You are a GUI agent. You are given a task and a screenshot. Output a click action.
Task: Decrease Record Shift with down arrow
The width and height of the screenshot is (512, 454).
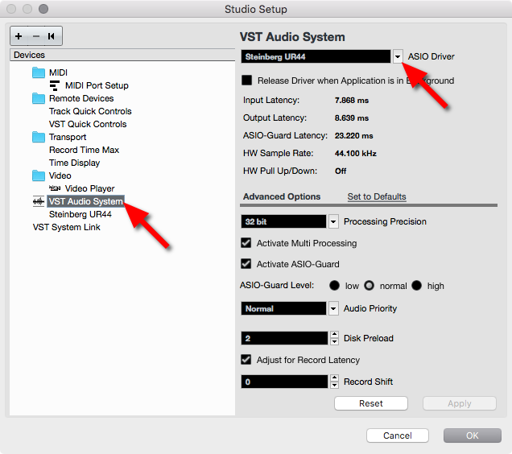pyautogui.click(x=334, y=385)
